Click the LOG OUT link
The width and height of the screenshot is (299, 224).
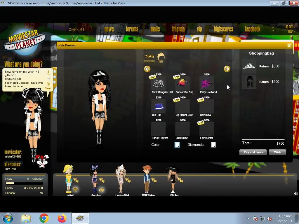point(290,27)
